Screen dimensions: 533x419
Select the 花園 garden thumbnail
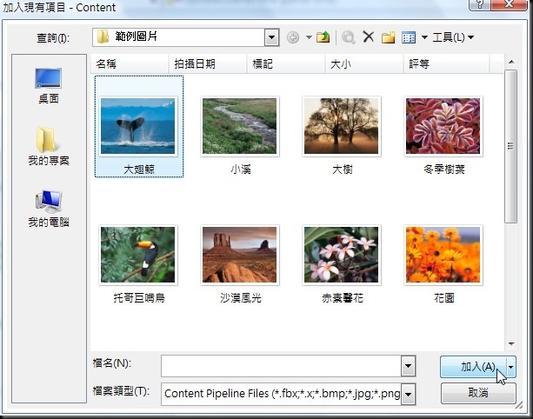[443, 255]
